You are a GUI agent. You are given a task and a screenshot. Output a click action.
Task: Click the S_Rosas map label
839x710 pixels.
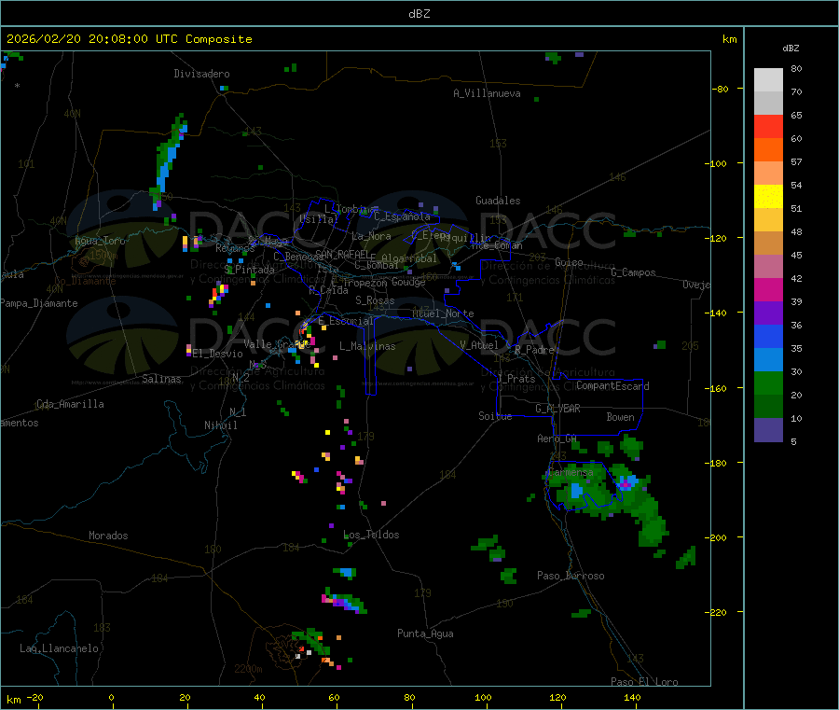375,300
